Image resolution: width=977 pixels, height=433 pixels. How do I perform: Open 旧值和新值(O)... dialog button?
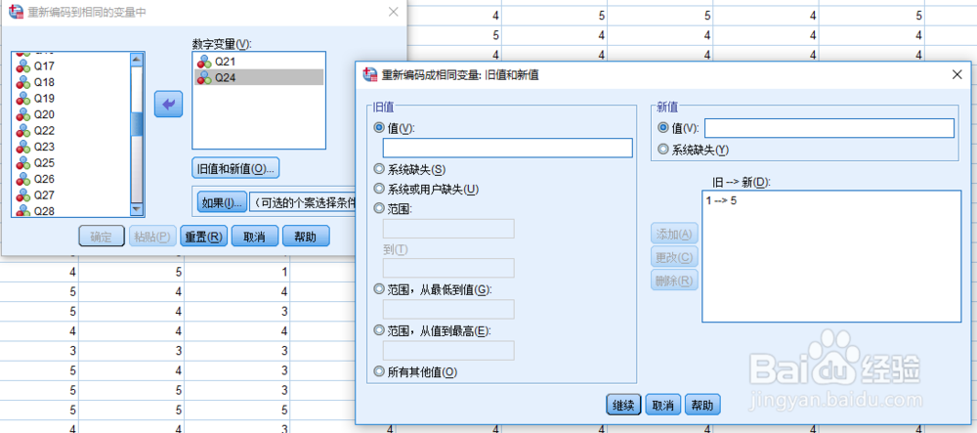[x=235, y=168]
